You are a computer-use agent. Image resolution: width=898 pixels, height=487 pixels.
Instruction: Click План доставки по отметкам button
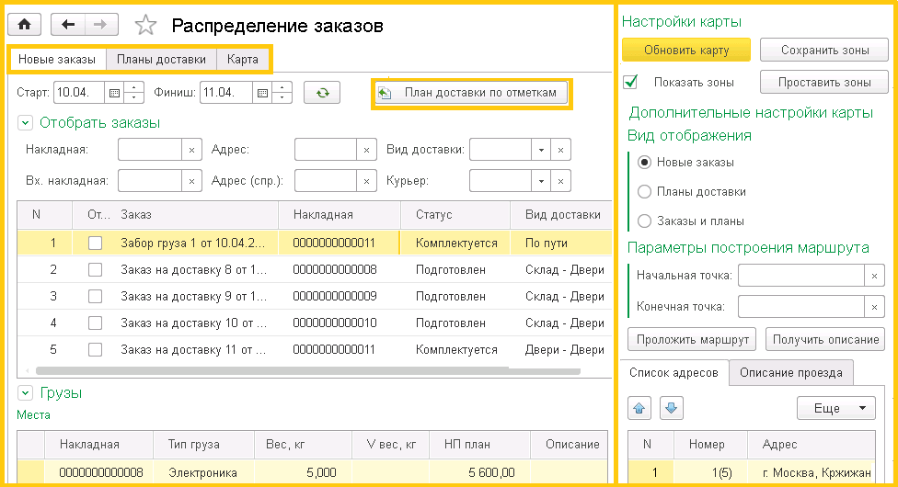pyautogui.click(x=471, y=93)
